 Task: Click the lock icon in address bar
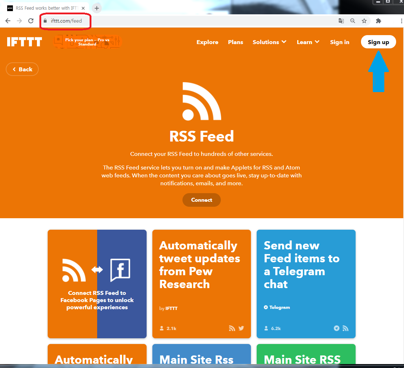[x=45, y=21]
